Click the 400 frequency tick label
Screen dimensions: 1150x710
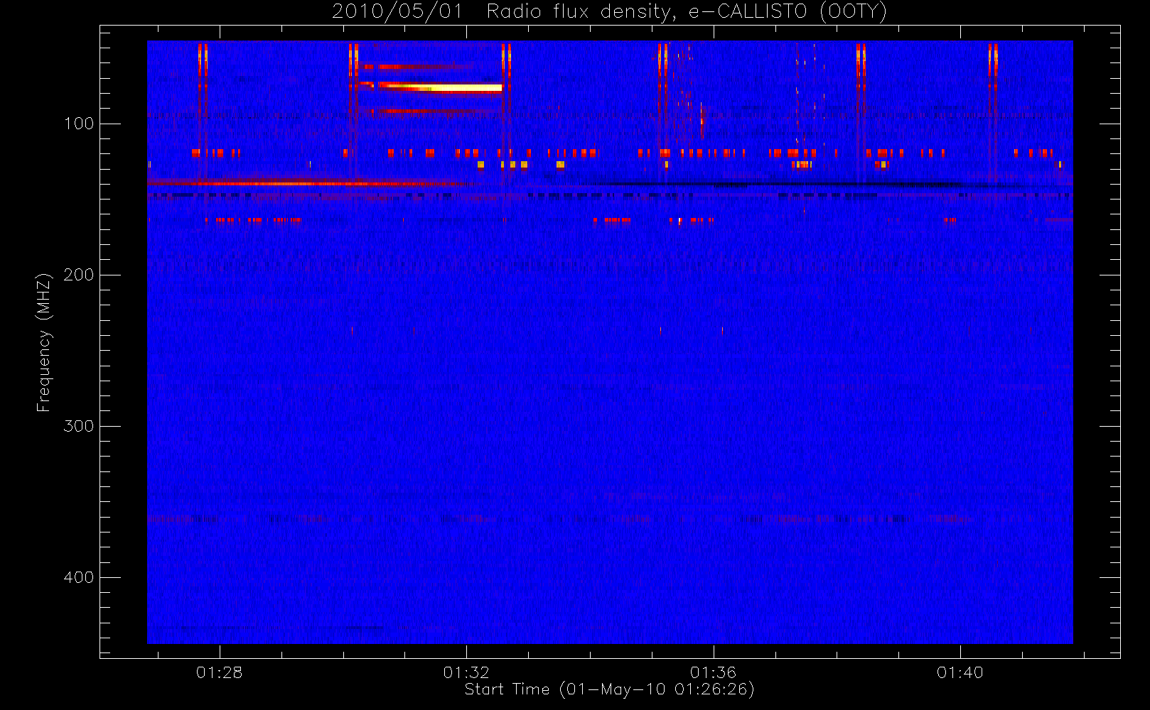78,577
